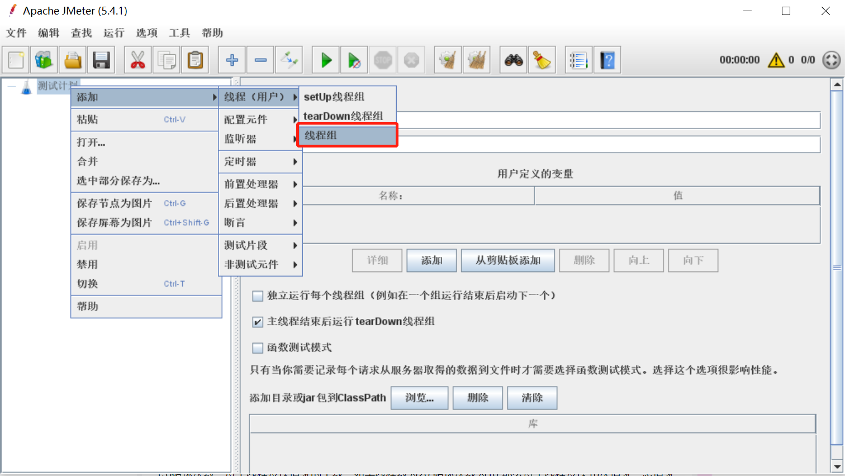Toggle 函数测试模式 checkbox
Screen dimensions: 845x476
point(258,348)
